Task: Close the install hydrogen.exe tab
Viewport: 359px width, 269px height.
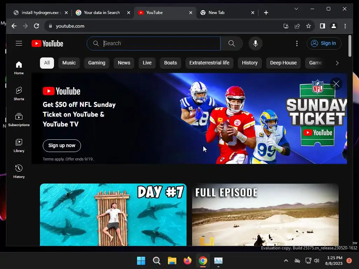Action: coord(66,13)
